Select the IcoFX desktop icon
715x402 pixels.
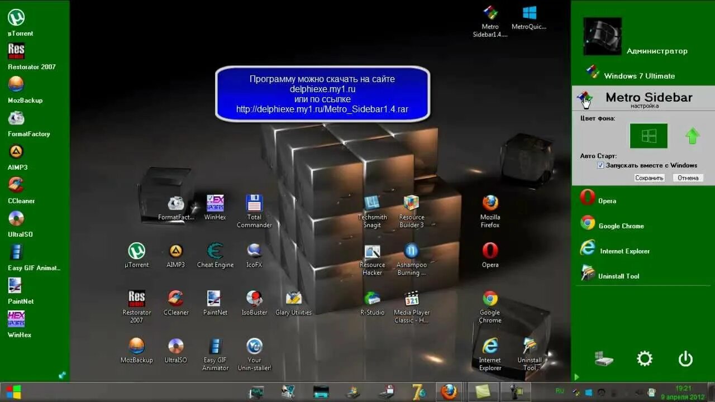click(x=254, y=255)
